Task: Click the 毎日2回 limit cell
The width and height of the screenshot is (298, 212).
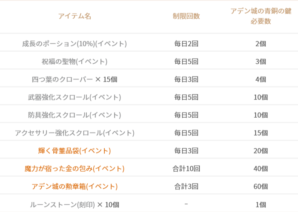Action: [x=186, y=43]
